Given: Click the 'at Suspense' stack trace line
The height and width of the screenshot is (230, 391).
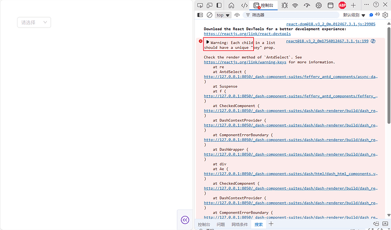Looking at the screenshot, I should pos(225,87).
